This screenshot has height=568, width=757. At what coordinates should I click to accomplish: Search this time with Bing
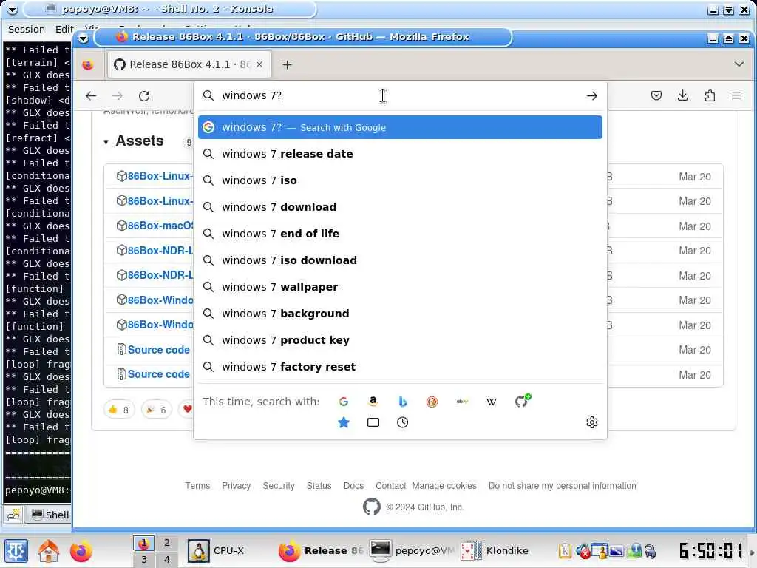coord(403,402)
